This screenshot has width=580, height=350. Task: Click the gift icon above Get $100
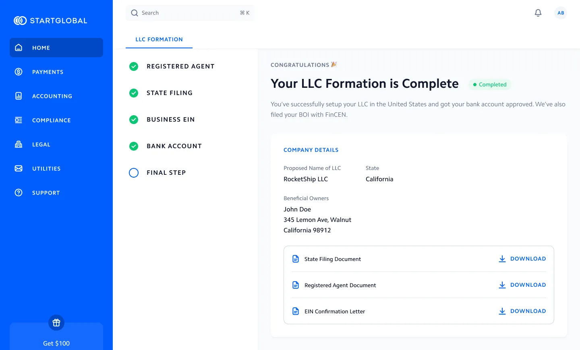click(56, 323)
